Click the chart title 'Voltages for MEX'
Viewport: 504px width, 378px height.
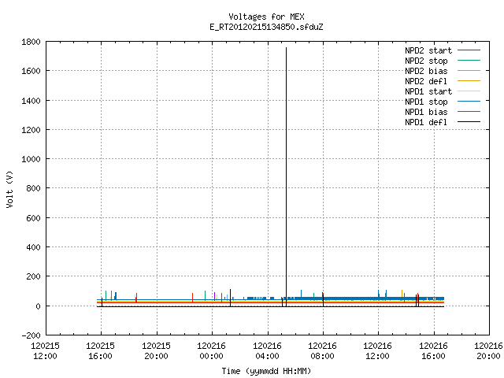[266, 17]
